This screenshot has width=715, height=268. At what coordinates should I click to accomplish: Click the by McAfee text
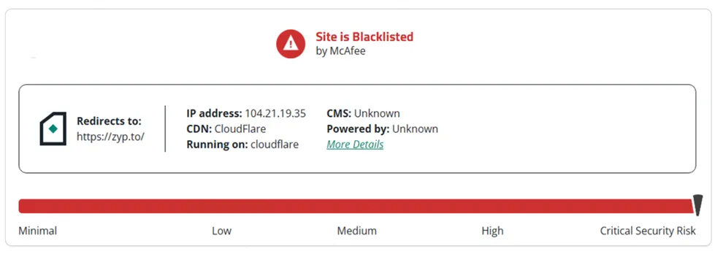(340, 51)
